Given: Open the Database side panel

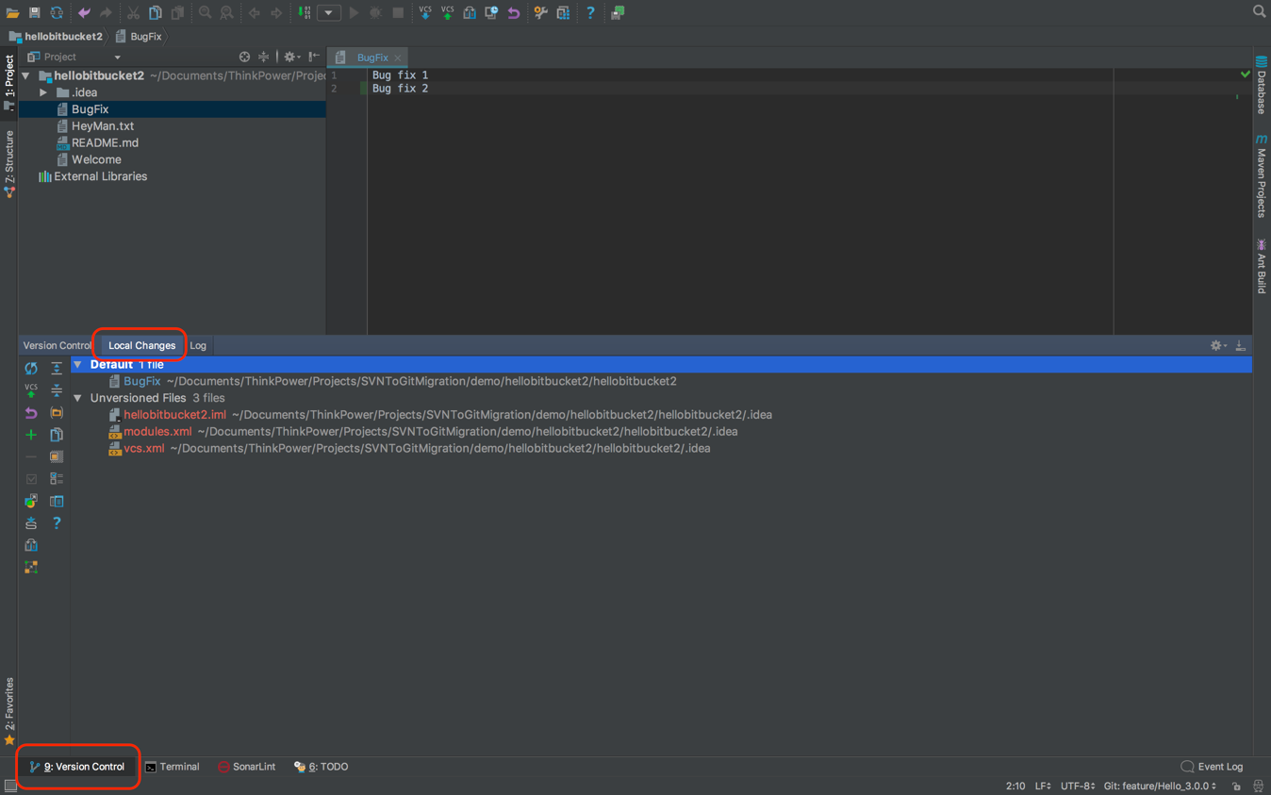Looking at the screenshot, I should point(1262,86).
